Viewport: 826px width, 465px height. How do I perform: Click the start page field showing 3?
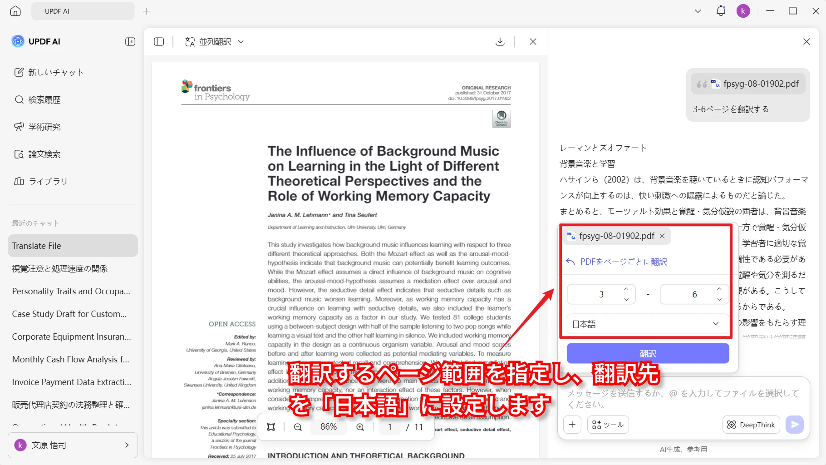coord(601,294)
